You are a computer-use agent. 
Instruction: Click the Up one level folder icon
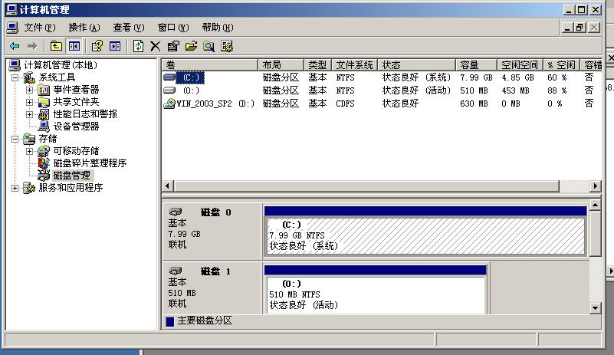coord(56,46)
